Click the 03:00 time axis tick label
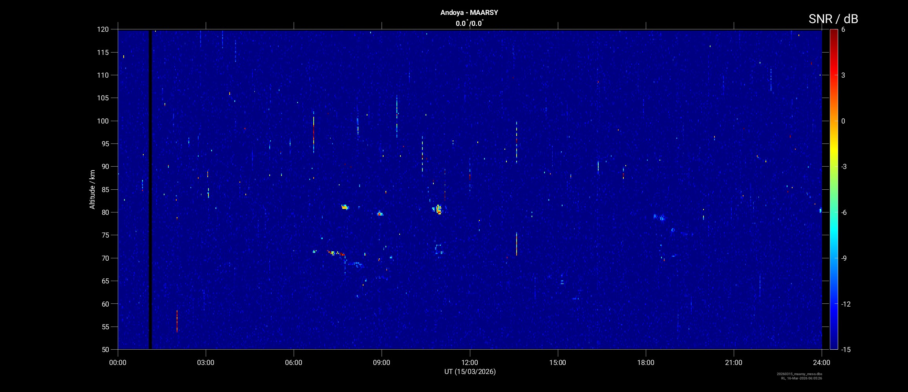The width and height of the screenshot is (908, 392). click(206, 363)
